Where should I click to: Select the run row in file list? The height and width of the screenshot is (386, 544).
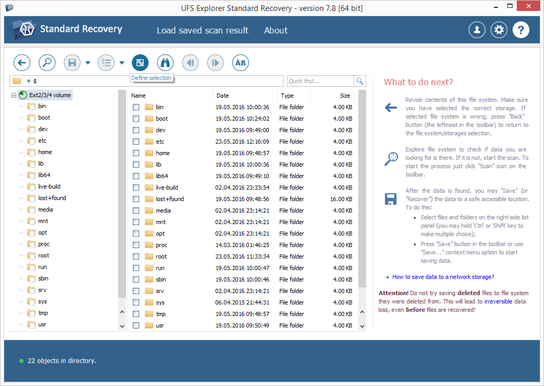pyautogui.click(x=242, y=268)
